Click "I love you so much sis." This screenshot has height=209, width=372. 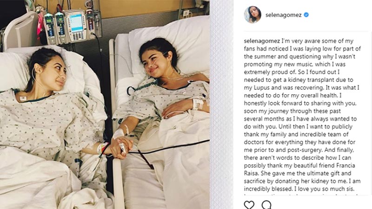[x=324, y=189]
